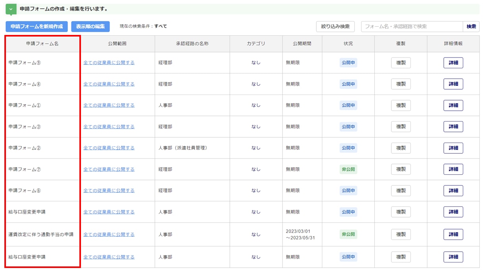Click the 状況 column header
485x270 pixels.
(348, 44)
